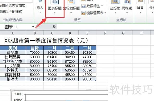Click cell with value 93200
The height and width of the screenshot is (101, 154).
70,57
